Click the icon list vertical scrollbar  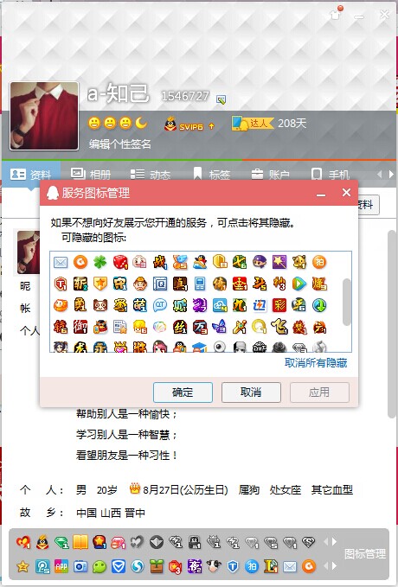coord(347,302)
